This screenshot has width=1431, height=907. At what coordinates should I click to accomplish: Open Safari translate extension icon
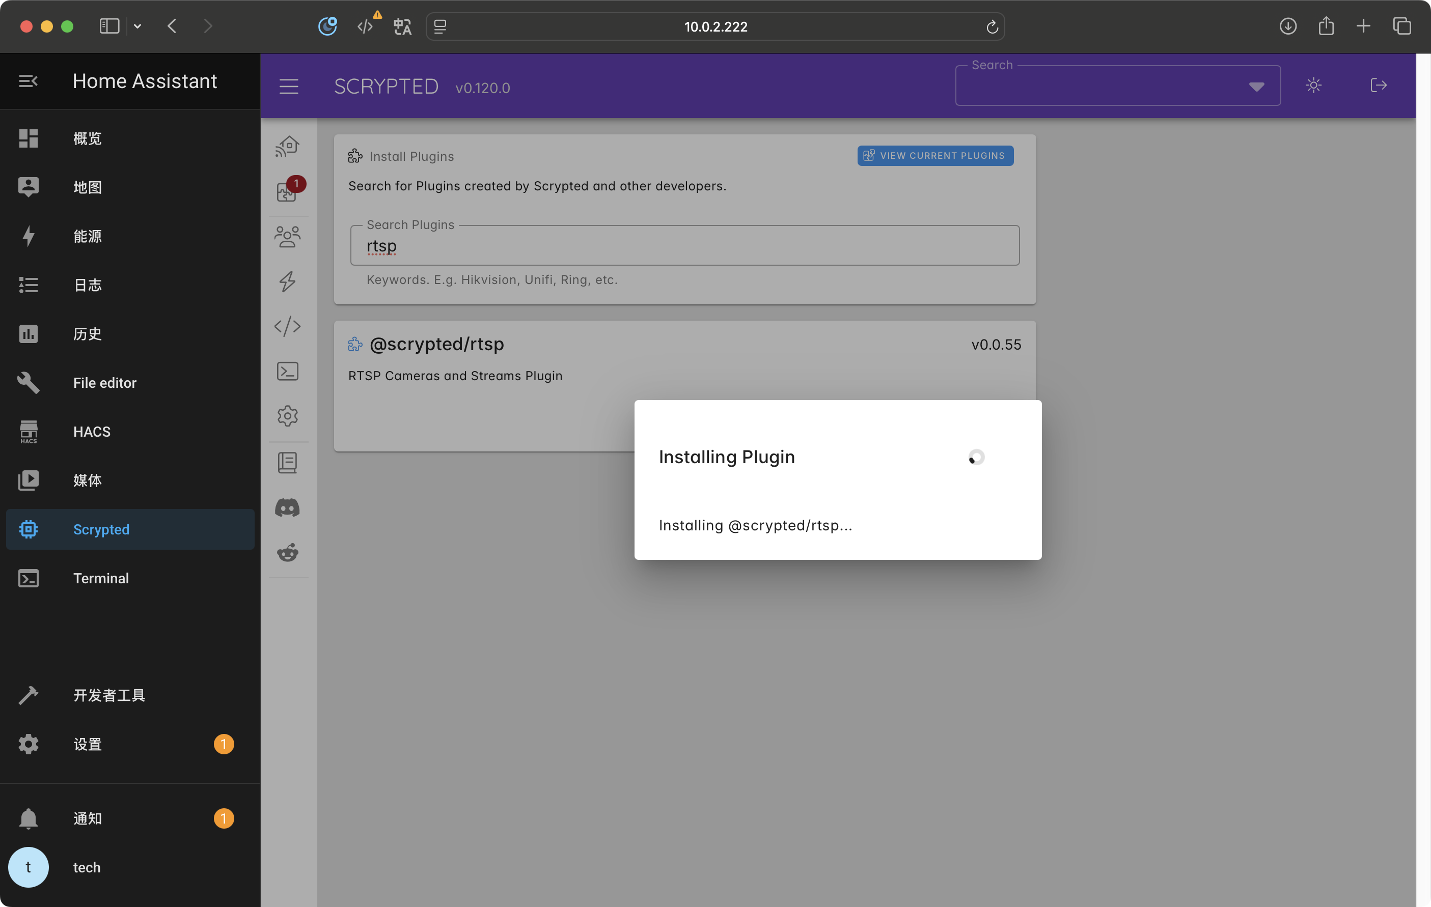pyautogui.click(x=402, y=27)
